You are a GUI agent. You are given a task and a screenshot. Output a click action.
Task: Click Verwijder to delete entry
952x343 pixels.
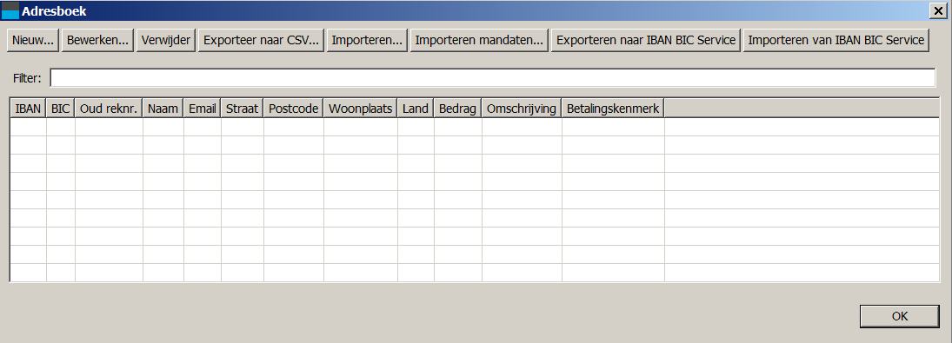click(x=166, y=41)
